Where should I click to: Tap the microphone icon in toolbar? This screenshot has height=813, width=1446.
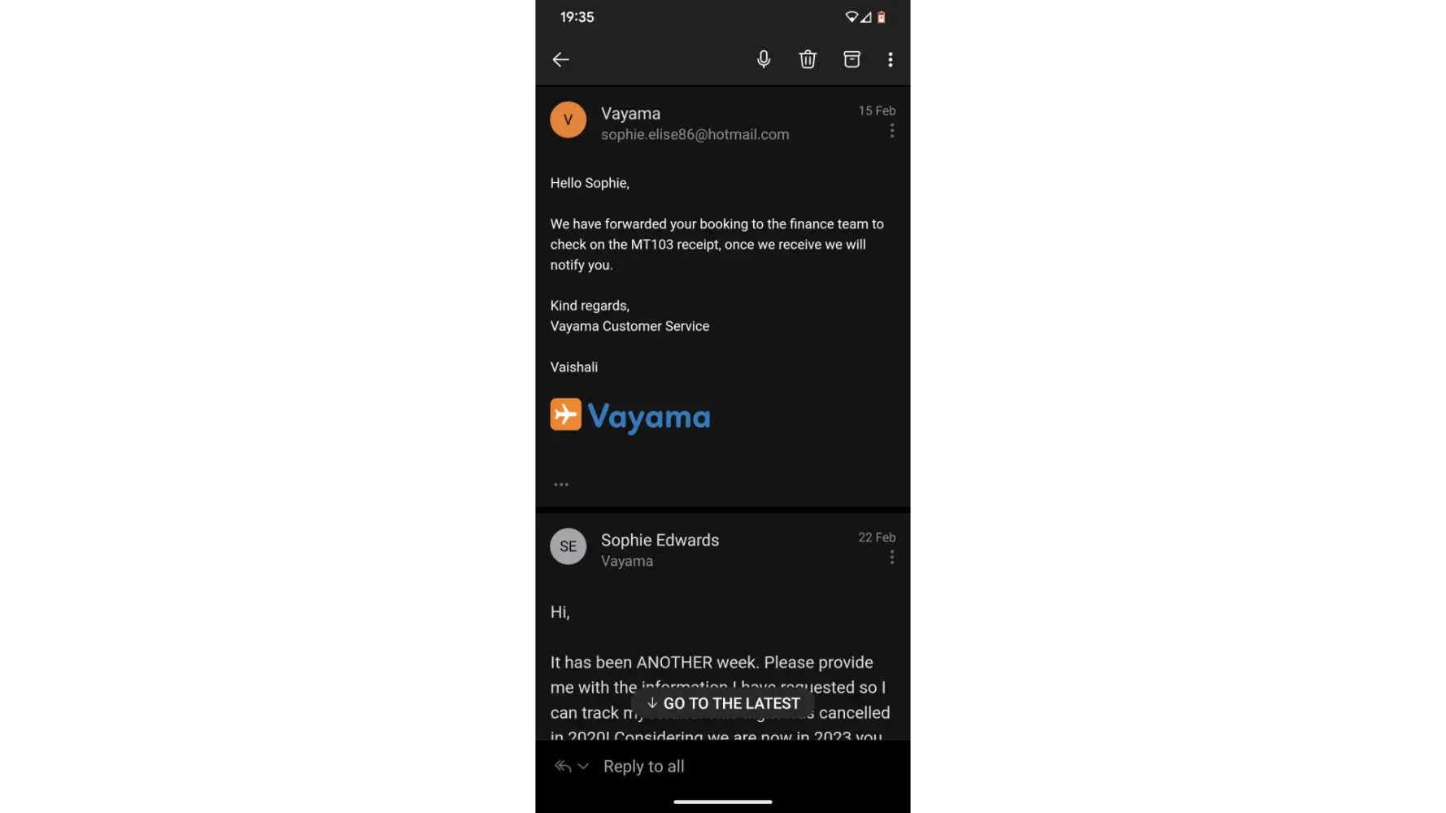[x=764, y=59]
